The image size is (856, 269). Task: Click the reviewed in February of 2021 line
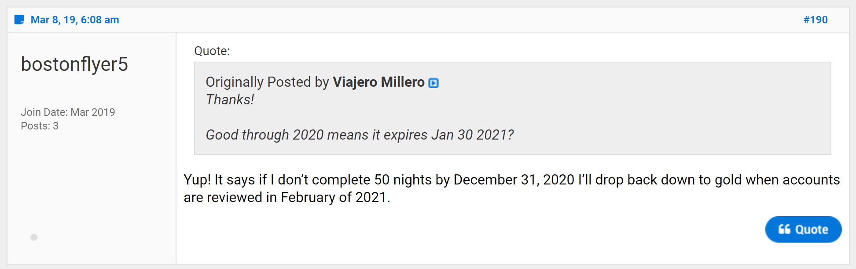coord(287,197)
